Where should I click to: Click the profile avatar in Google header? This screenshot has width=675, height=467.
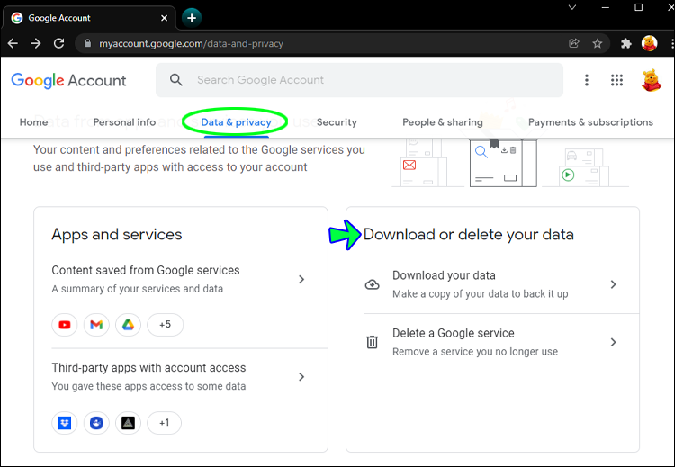tap(650, 80)
